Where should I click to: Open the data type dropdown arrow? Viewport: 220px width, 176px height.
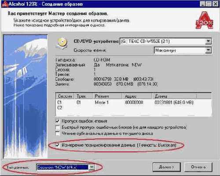pyautogui.click(x=92, y=167)
